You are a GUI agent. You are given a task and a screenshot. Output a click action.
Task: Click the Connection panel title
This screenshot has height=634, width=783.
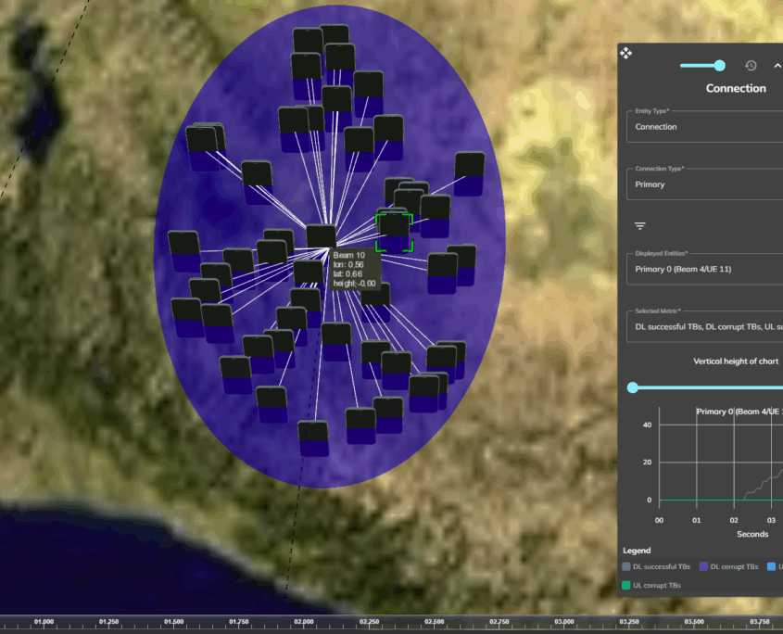[x=736, y=89]
